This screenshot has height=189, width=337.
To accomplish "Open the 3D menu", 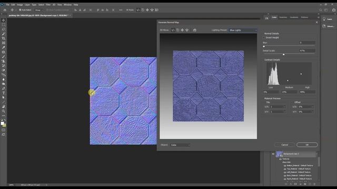I will (x=54, y=5).
